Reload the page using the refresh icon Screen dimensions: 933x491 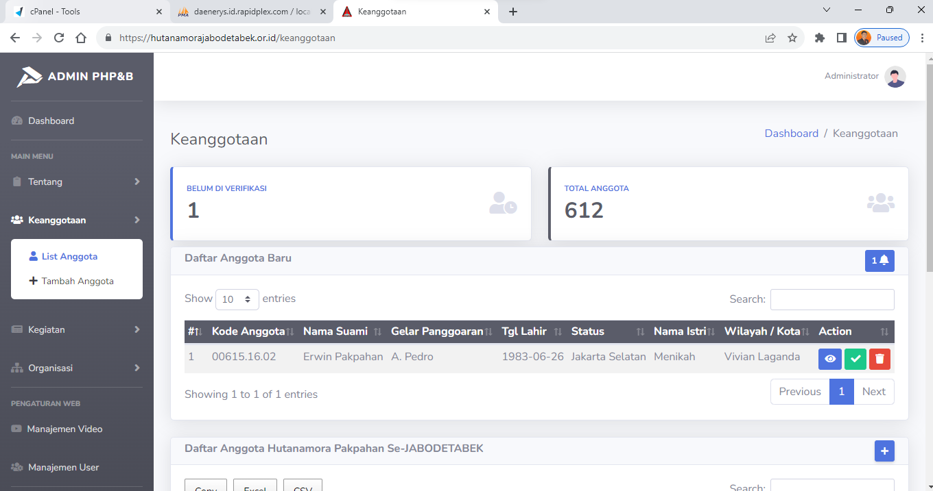pyautogui.click(x=59, y=38)
